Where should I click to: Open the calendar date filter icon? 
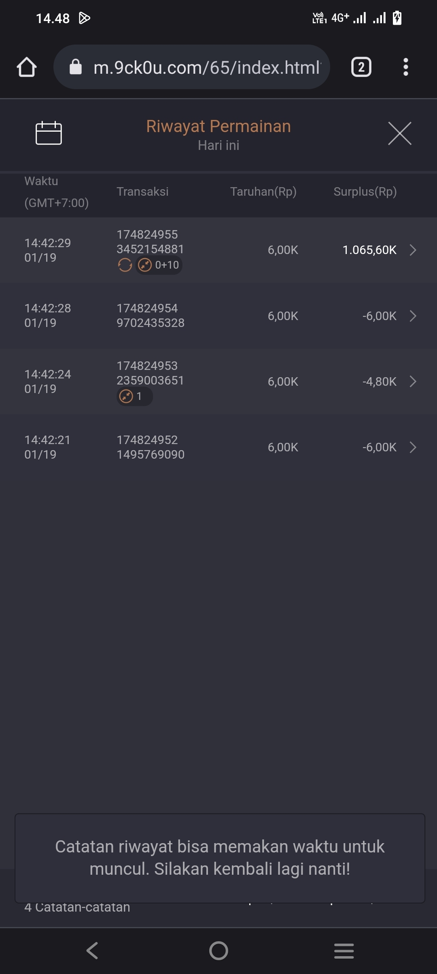click(x=49, y=133)
